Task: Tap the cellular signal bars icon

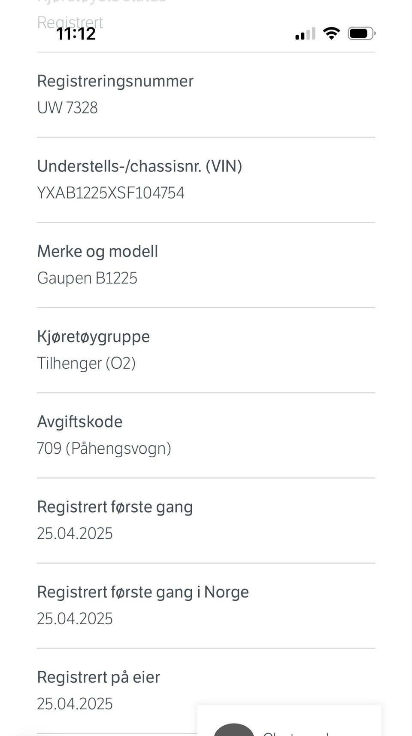Action: pos(305,34)
